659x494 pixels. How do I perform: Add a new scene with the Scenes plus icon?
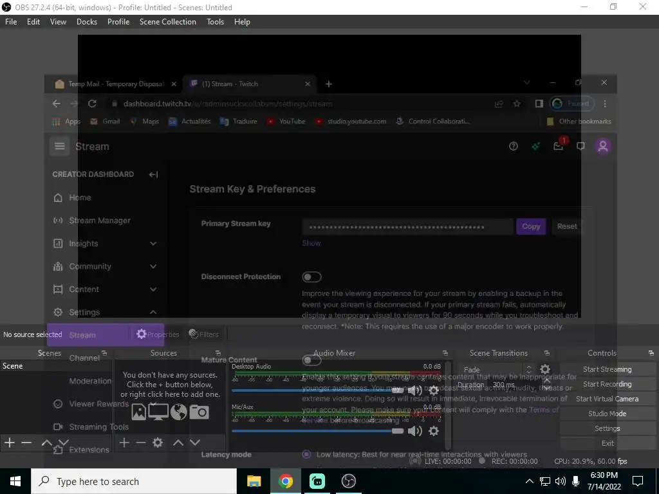(x=10, y=443)
